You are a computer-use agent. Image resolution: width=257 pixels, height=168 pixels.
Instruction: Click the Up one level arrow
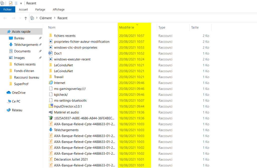point(26,18)
